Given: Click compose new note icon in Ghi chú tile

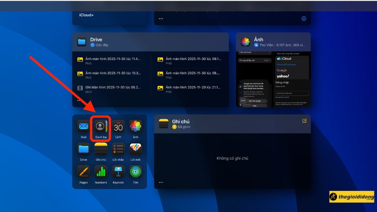Looking at the screenshot, I should [304, 121].
